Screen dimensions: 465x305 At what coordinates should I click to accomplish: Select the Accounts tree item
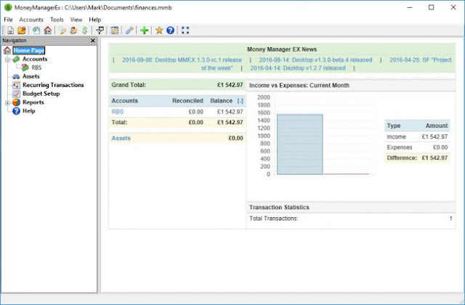pyautogui.click(x=35, y=59)
